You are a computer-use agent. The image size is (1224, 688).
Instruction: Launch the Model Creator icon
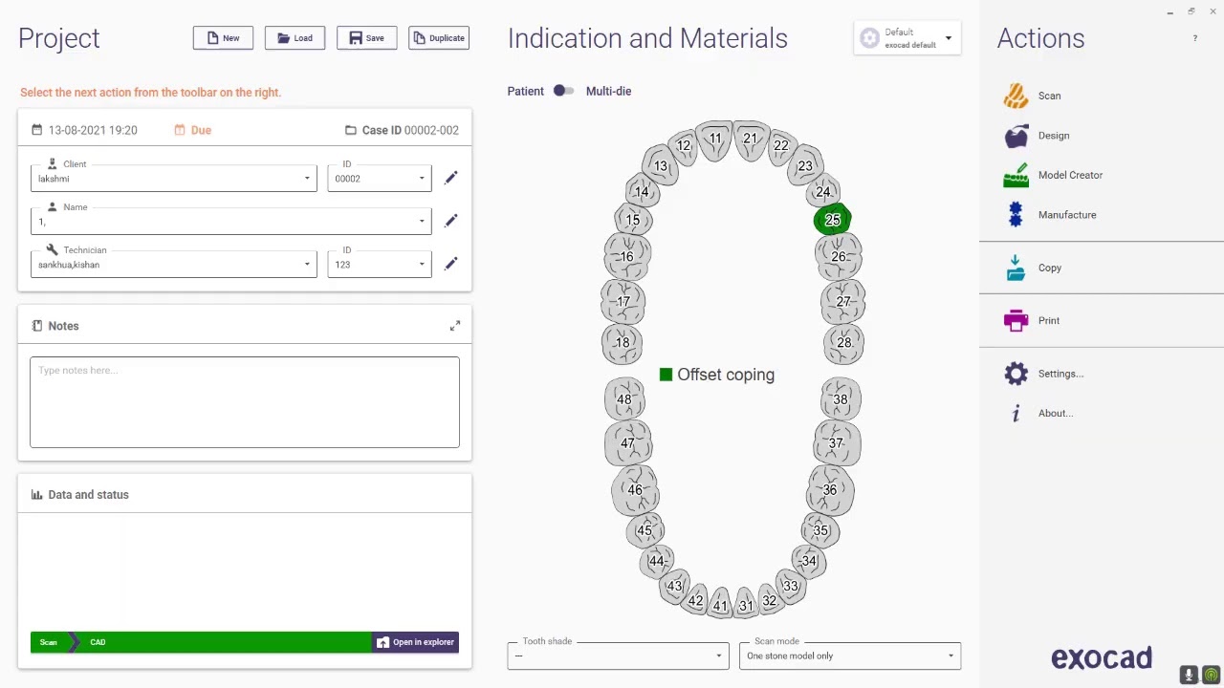tap(1016, 176)
